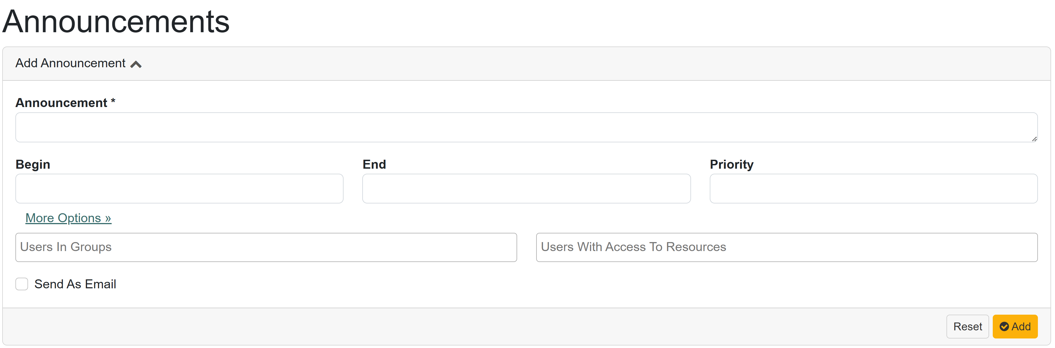Enable the Send As Email checkbox
The image size is (1055, 348).
click(x=22, y=284)
